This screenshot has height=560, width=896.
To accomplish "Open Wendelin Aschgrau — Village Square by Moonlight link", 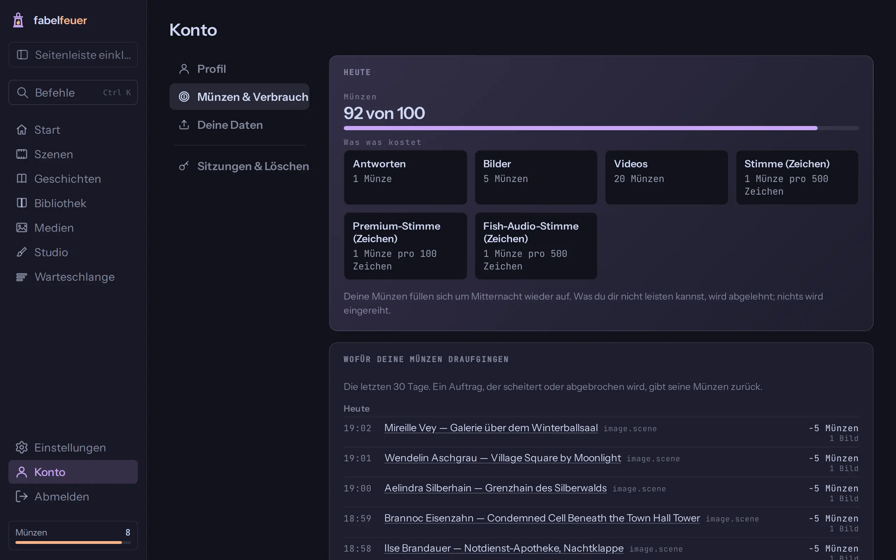I will point(503,458).
